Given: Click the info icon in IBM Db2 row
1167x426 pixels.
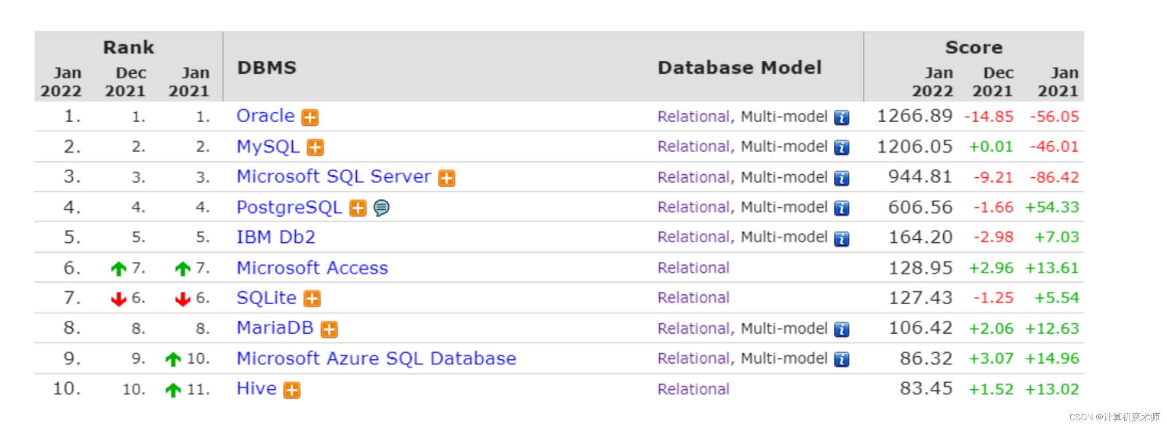Looking at the screenshot, I should pyautogui.click(x=841, y=238).
